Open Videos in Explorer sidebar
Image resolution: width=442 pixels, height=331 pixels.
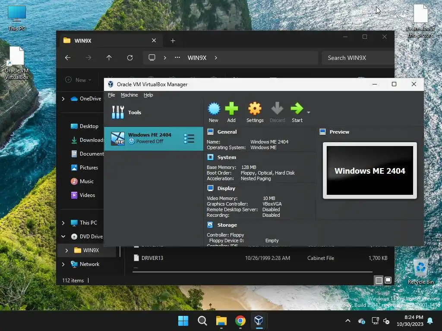click(83, 195)
